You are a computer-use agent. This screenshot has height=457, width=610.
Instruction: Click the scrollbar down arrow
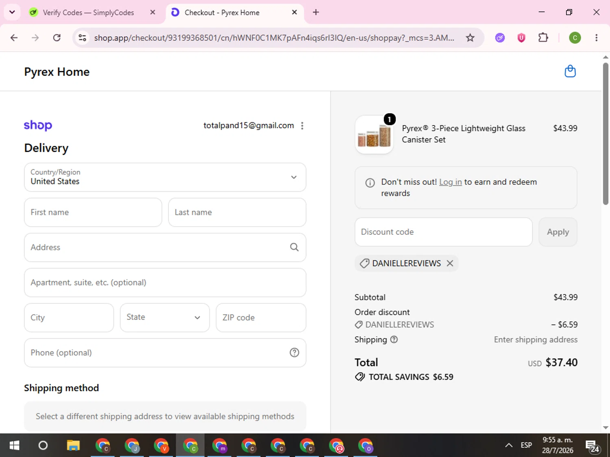(x=606, y=427)
